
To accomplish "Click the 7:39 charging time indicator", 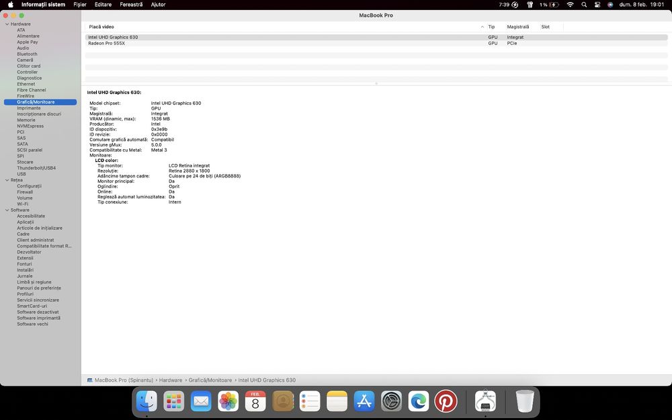I will (x=509, y=5).
